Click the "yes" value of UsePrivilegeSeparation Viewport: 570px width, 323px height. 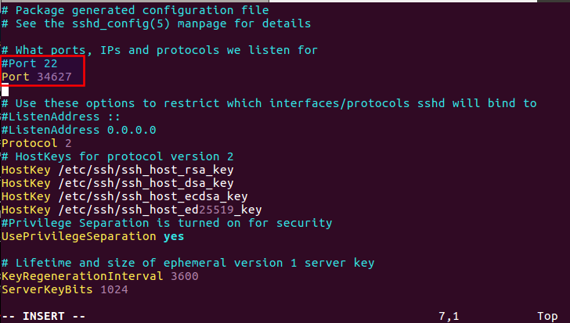174,236
